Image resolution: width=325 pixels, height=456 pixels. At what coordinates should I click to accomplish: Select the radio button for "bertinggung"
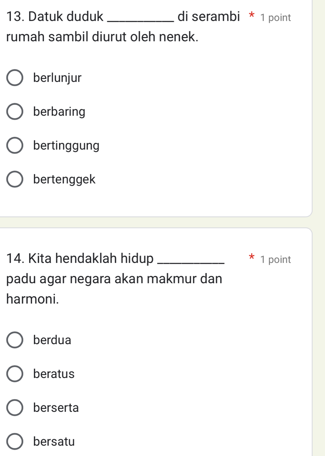[x=14, y=146]
